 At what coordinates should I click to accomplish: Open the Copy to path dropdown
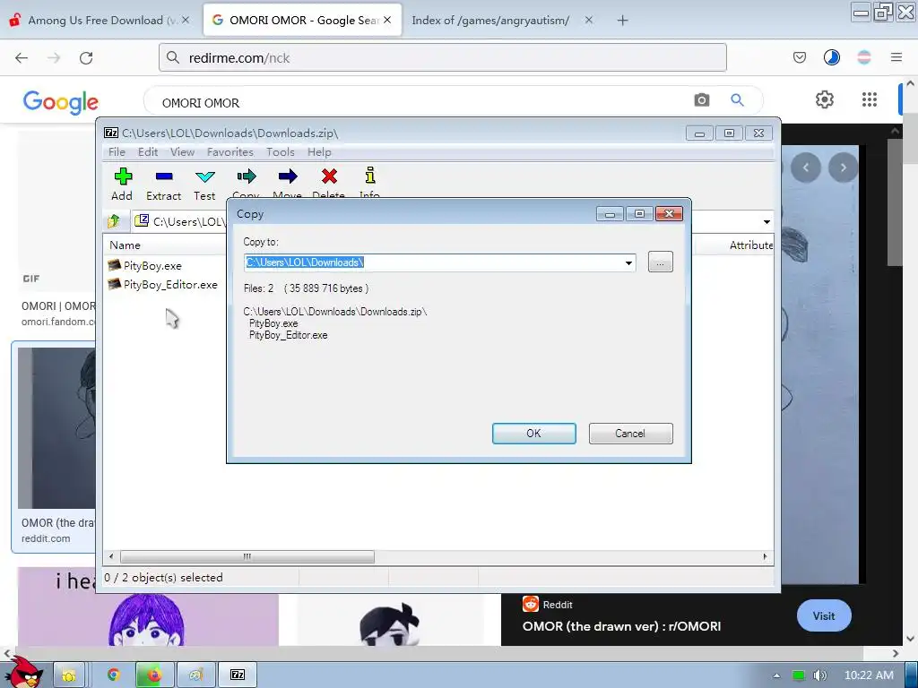[628, 262]
